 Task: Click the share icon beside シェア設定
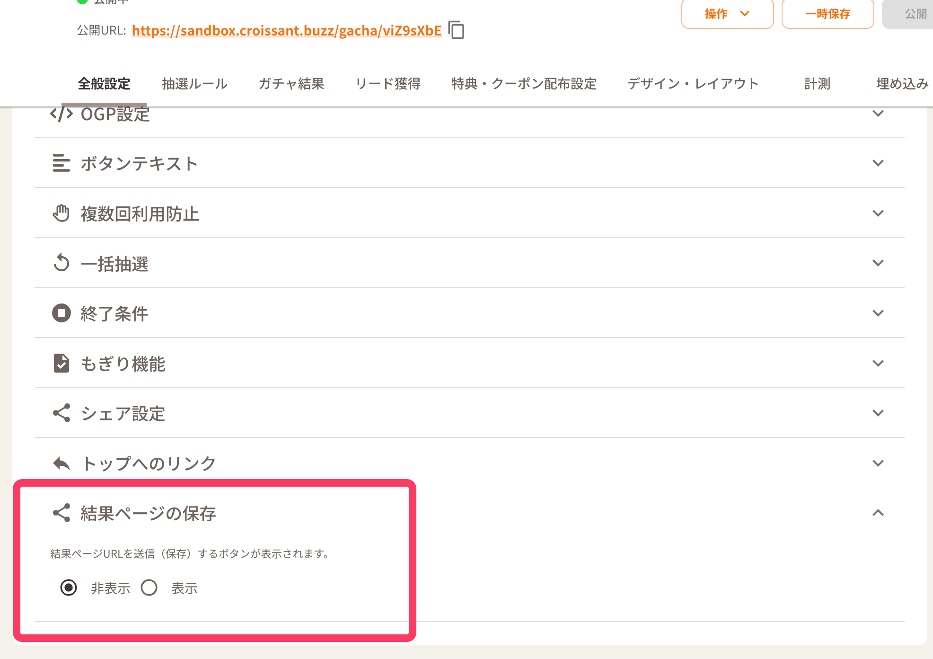coord(61,413)
